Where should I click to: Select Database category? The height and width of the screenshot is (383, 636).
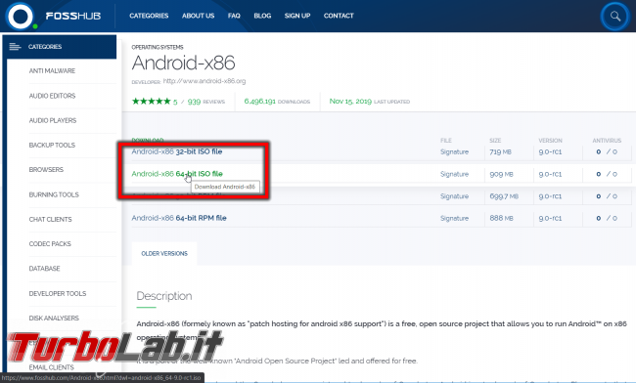click(44, 269)
